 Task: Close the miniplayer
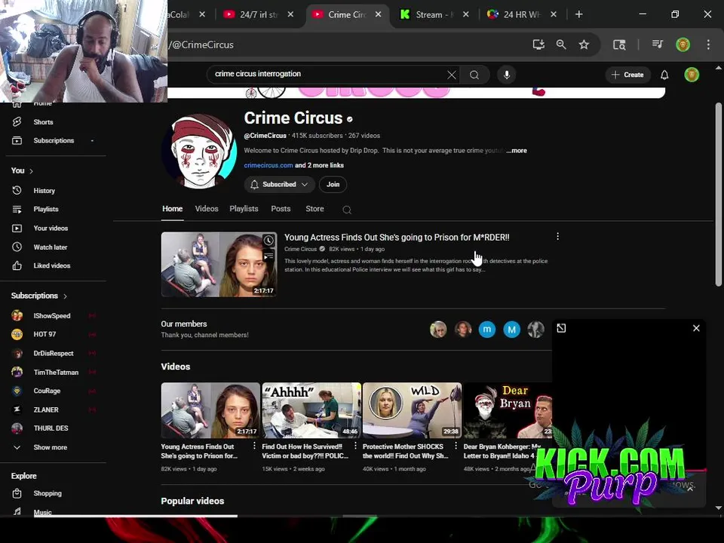click(696, 328)
